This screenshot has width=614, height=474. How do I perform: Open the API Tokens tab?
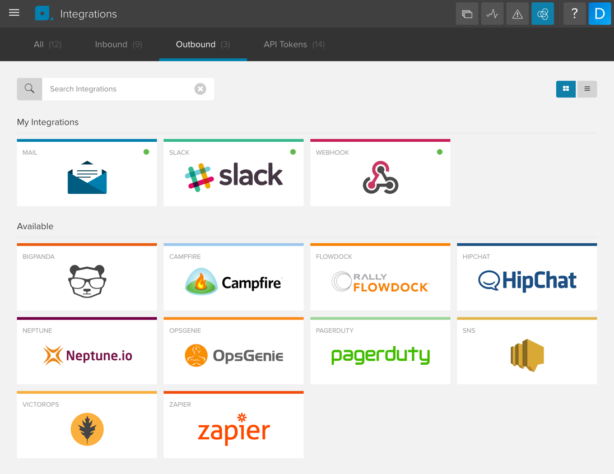pos(294,44)
